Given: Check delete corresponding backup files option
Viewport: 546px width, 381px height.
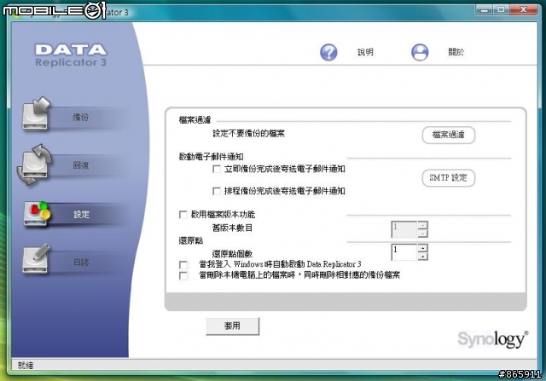Looking at the screenshot, I should pyautogui.click(x=183, y=276).
